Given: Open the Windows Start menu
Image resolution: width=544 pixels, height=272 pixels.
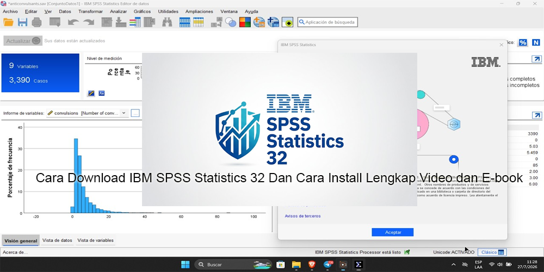Looking at the screenshot, I should [186, 264].
